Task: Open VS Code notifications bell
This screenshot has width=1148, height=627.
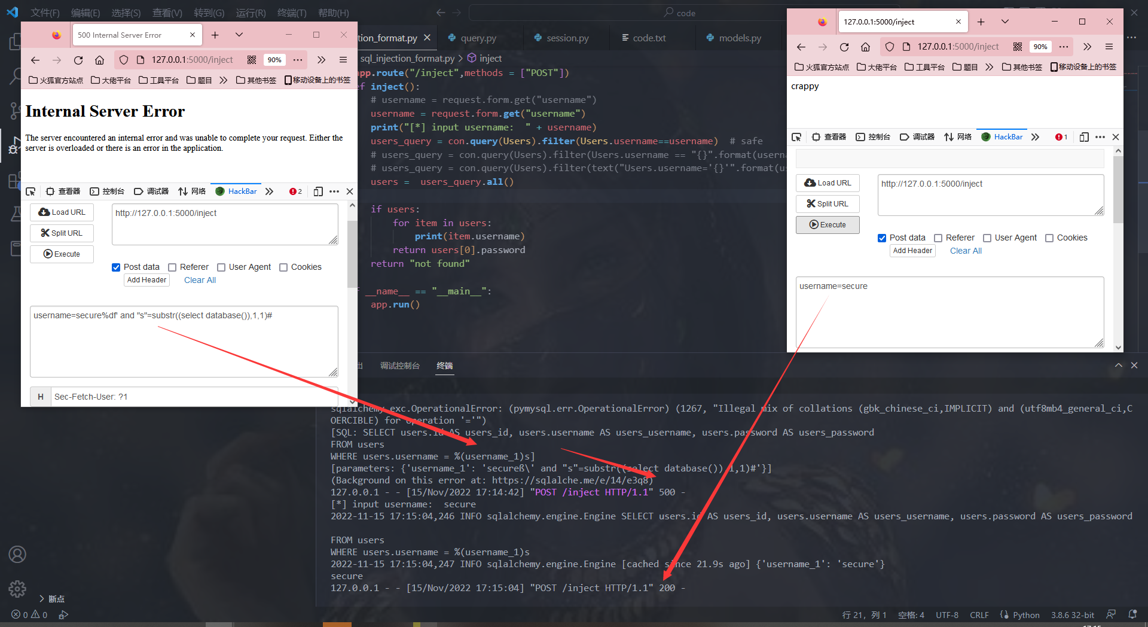Action: [1132, 614]
